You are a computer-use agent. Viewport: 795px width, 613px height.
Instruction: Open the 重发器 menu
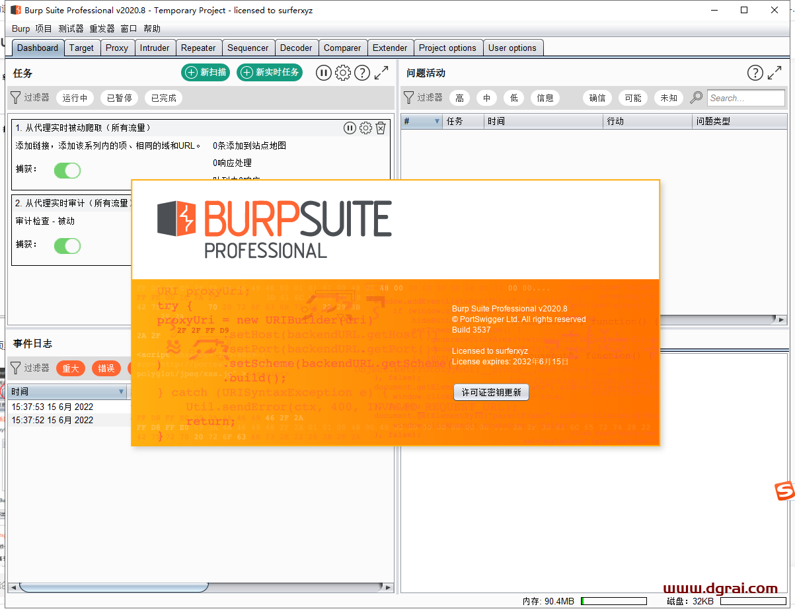pyautogui.click(x=102, y=28)
